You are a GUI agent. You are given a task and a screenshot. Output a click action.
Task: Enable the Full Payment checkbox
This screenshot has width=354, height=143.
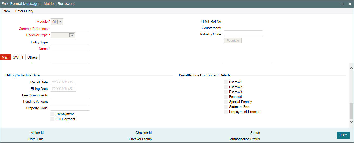point(53,119)
